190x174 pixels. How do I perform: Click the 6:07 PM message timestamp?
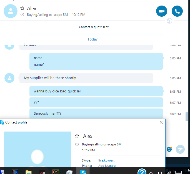(x=175, y=103)
